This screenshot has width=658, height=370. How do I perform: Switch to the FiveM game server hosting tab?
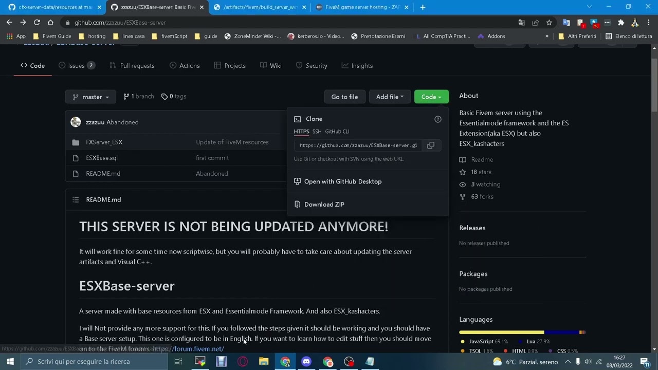pos(362,7)
